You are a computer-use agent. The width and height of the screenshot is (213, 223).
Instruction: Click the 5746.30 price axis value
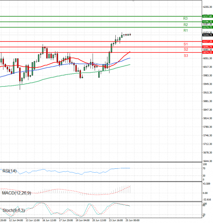tap(208, 135)
